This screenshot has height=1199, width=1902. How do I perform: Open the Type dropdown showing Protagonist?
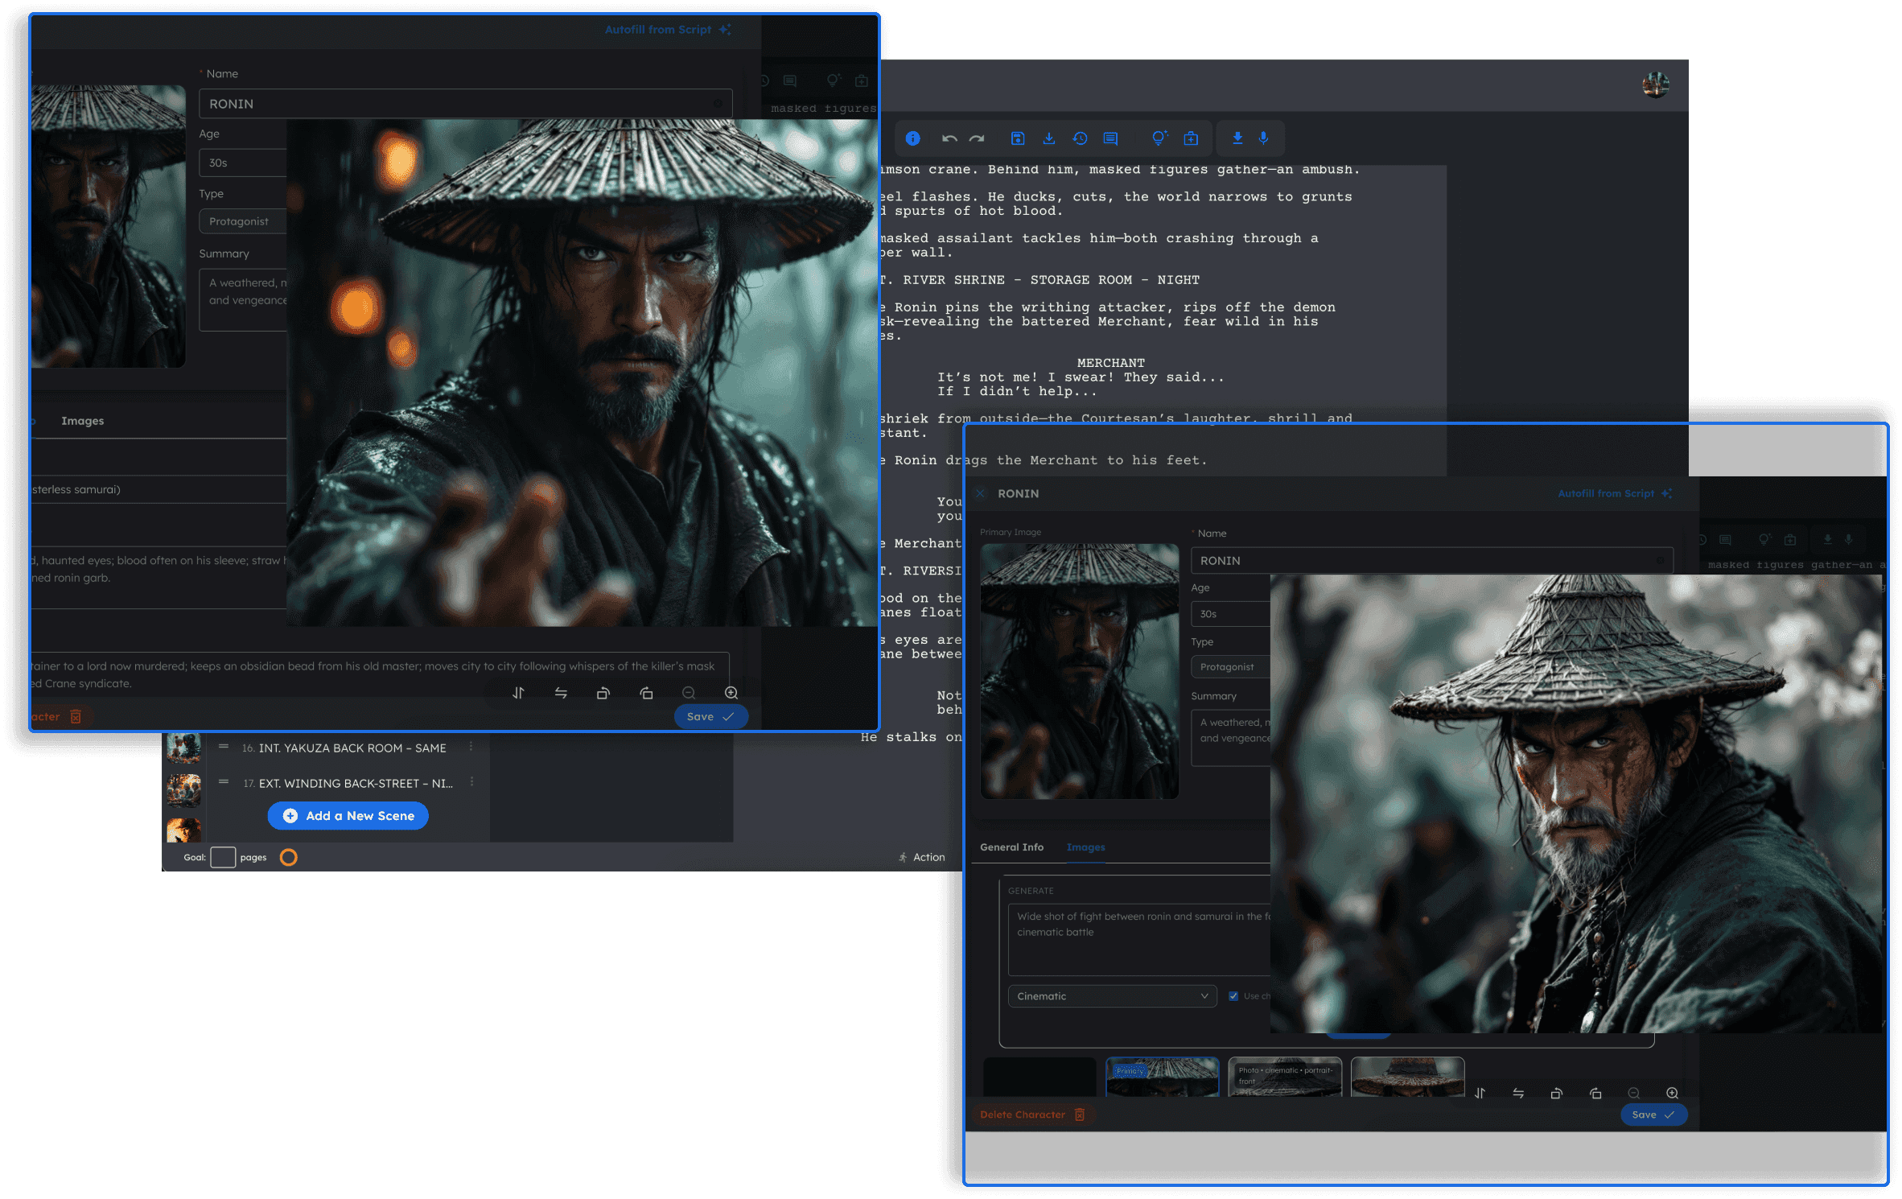(x=1229, y=666)
